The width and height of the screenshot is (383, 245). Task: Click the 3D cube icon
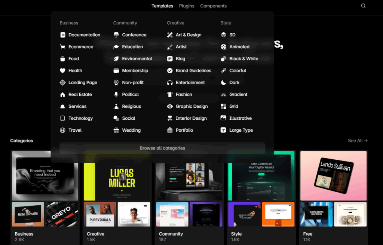click(223, 35)
